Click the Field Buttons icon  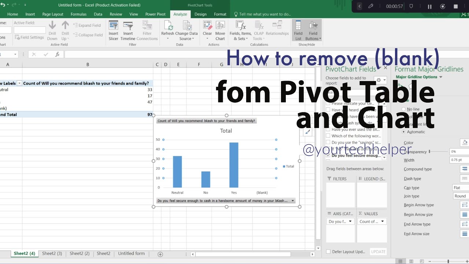(313, 31)
